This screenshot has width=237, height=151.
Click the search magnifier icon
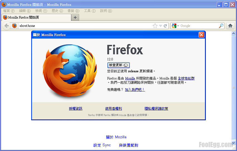coord(221,26)
